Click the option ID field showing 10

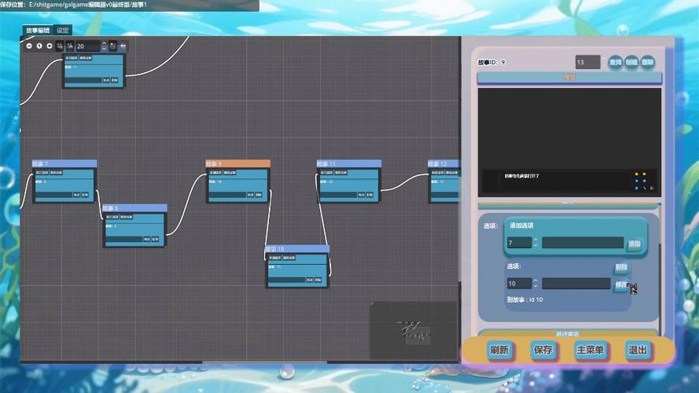click(520, 284)
